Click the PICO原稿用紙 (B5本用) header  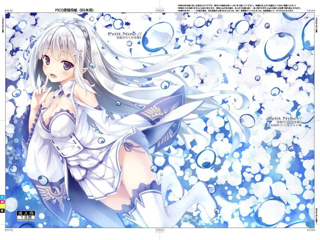pos(74,10)
